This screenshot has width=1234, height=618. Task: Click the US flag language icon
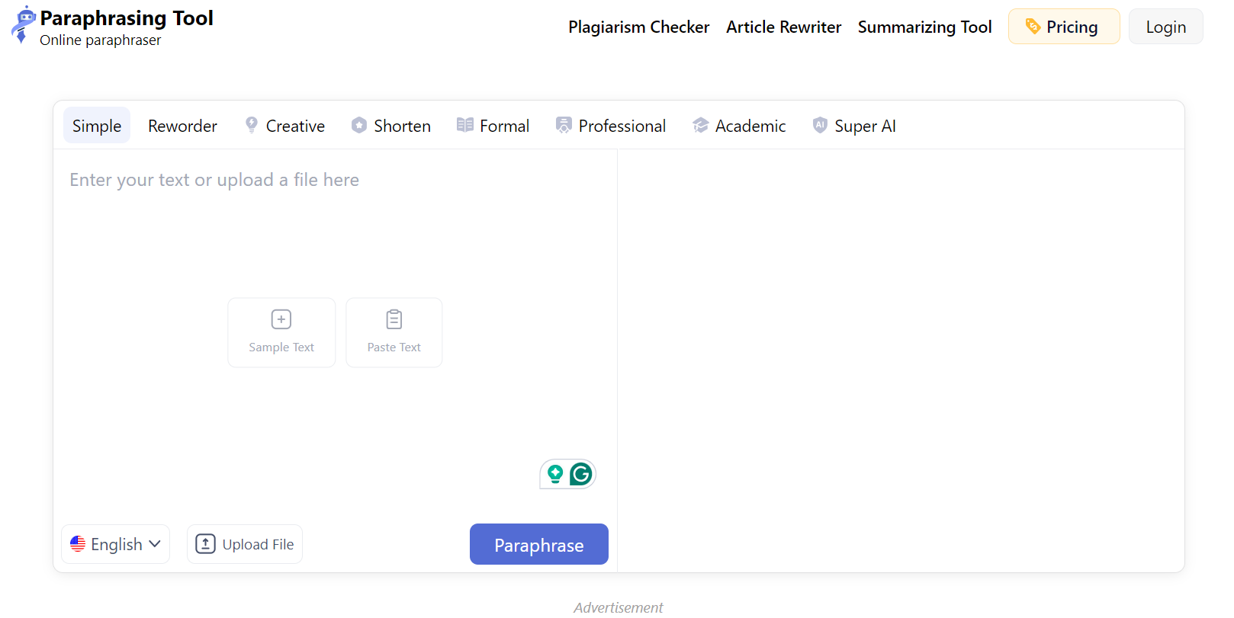(78, 544)
